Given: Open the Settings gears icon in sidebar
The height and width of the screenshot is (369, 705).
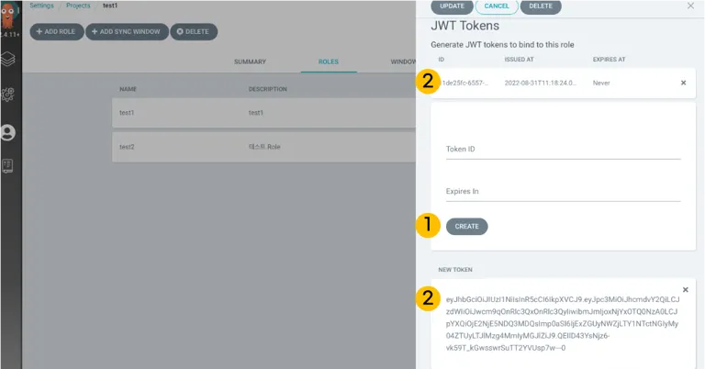Looking at the screenshot, I should click(7, 95).
